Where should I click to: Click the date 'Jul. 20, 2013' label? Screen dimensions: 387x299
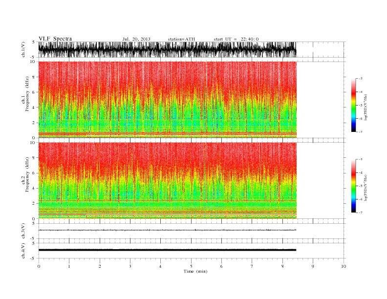[x=136, y=39]
